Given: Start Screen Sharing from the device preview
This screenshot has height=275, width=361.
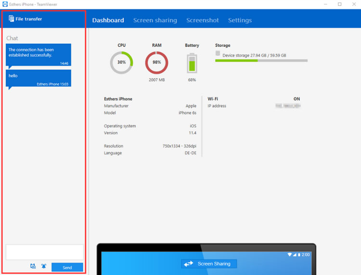Looking at the screenshot, I should click(x=209, y=263).
